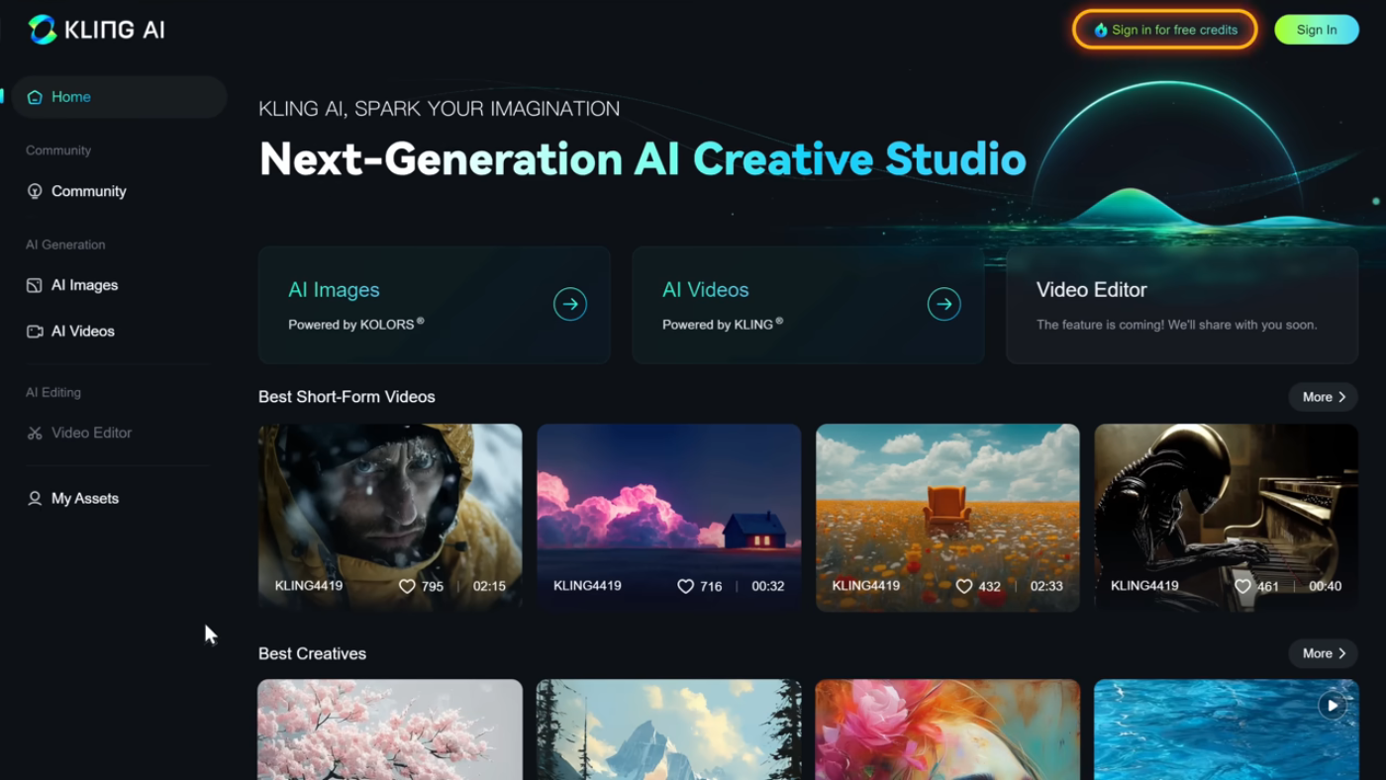
Task: Open the AI Images card title
Action: point(334,290)
